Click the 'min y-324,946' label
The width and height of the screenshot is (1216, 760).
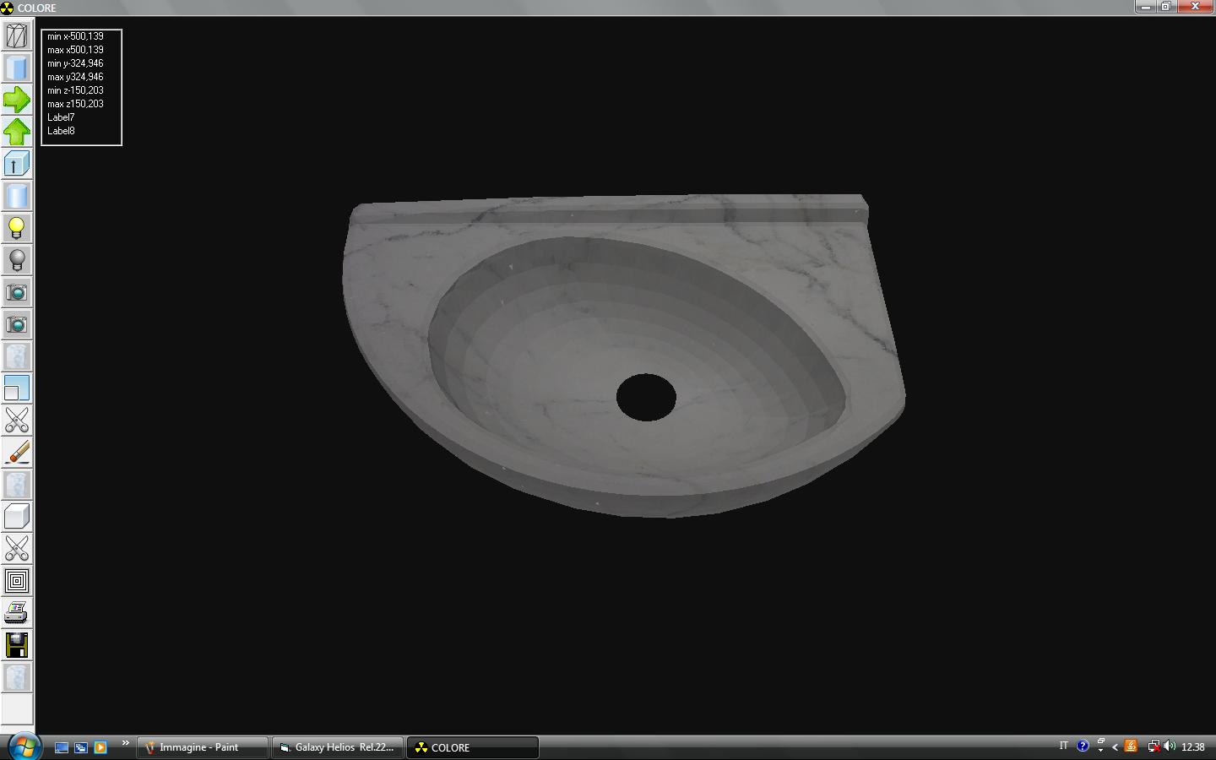tap(75, 63)
